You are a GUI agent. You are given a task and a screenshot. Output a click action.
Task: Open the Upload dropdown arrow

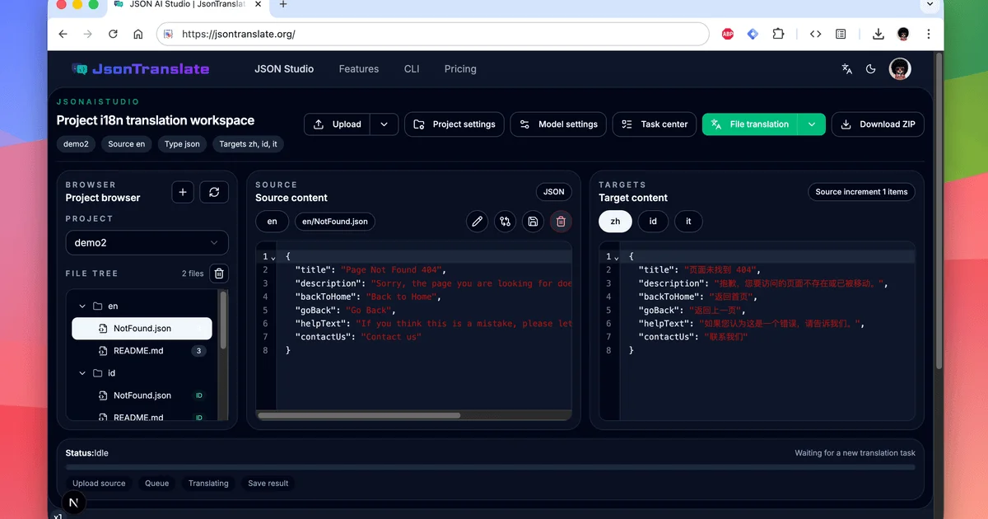coord(384,124)
